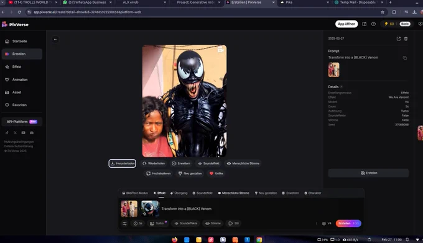This screenshot has width=423, height=243.
Task: Click Neu gestalten button under the video
Action: 190,173
